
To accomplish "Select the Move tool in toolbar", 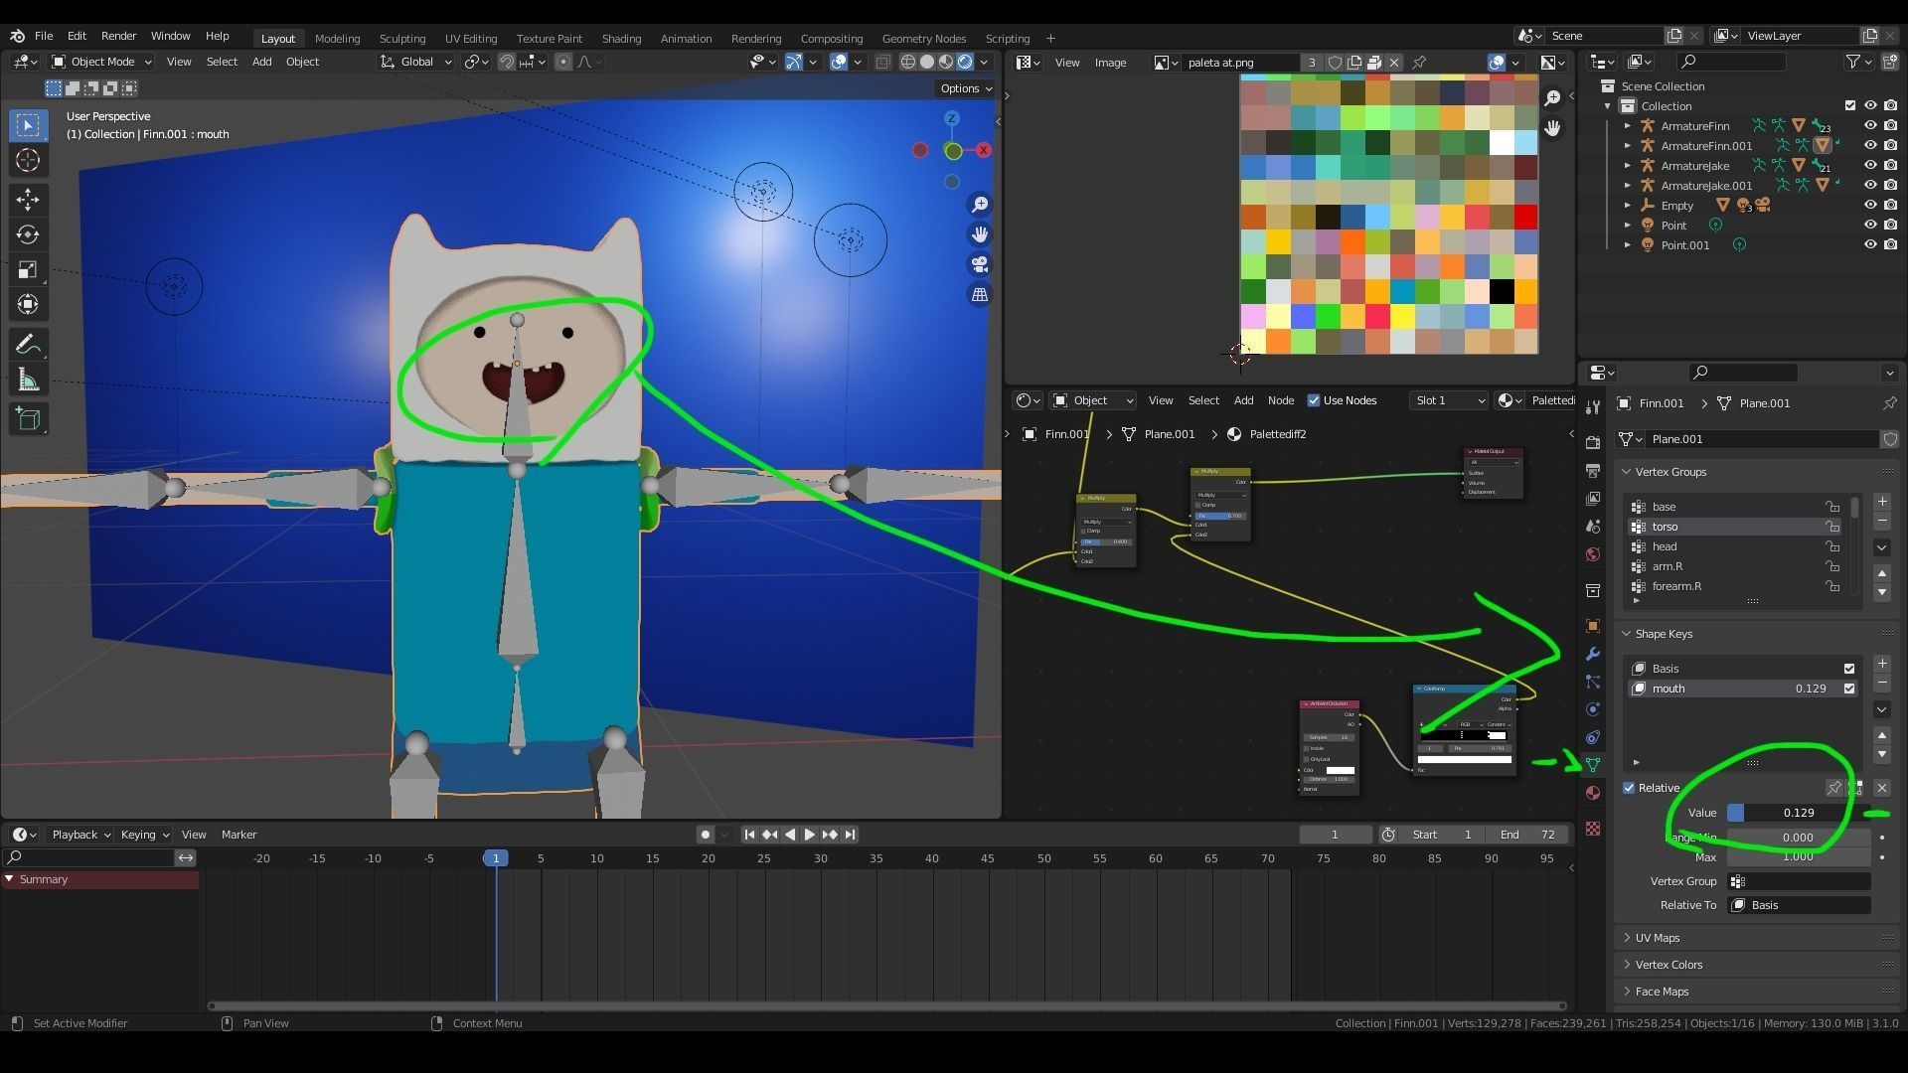I will pyautogui.click(x=27, y=199).
